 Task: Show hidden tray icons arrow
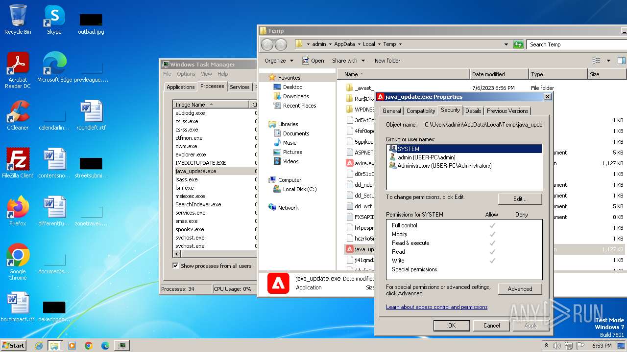[546, 346]
